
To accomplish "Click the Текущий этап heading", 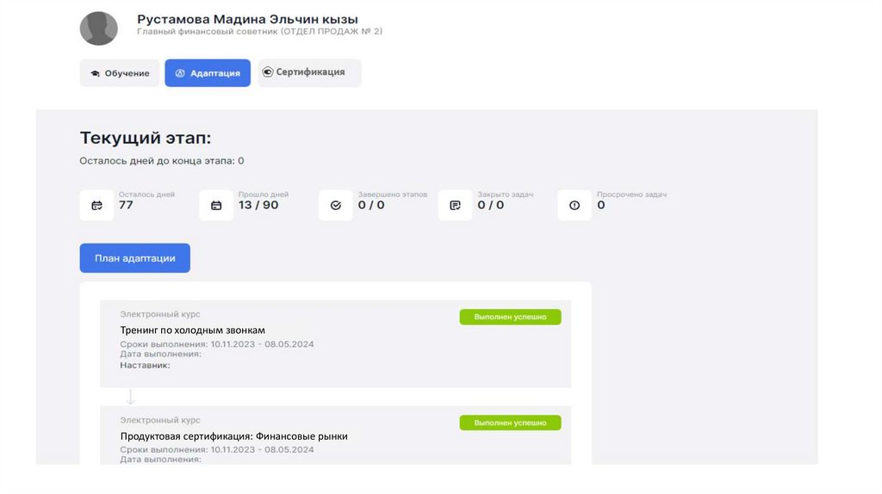I will (145, 138).
